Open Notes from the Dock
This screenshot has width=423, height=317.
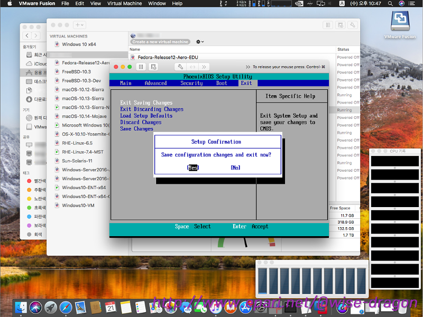tap(126, 307)
